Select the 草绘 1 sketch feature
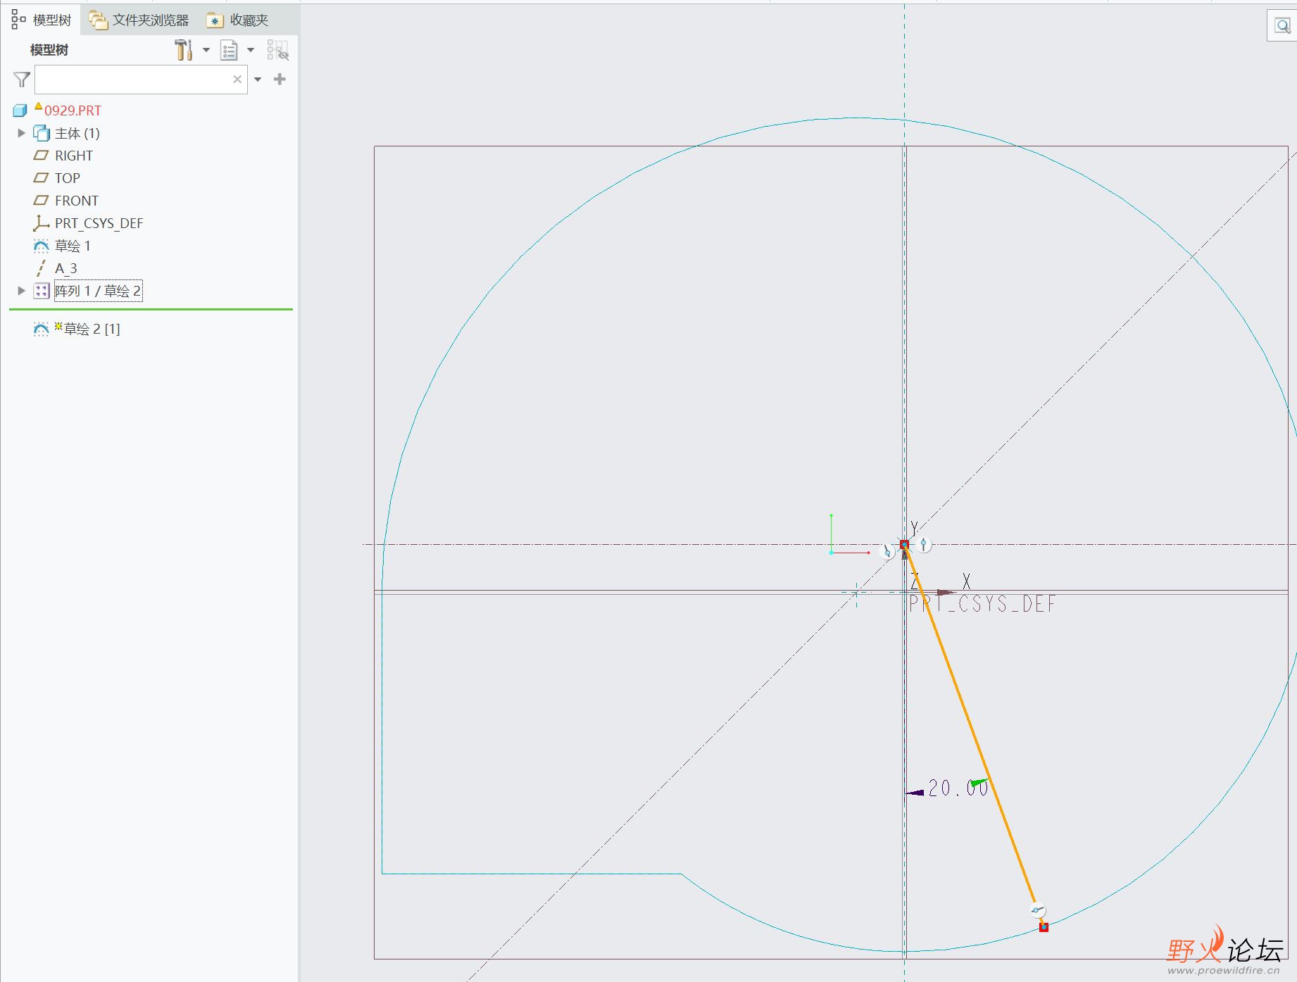The image size is (1297, 982). [x=73, y=246]
